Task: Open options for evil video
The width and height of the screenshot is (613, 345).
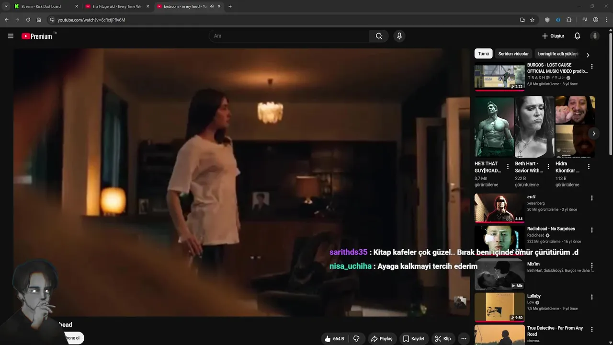Action: [591, 198]
